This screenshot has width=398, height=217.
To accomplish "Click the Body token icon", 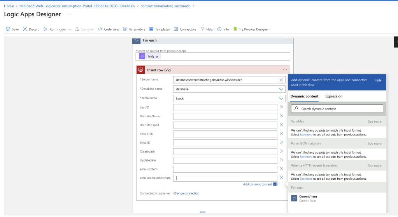I will click(142, 56).
